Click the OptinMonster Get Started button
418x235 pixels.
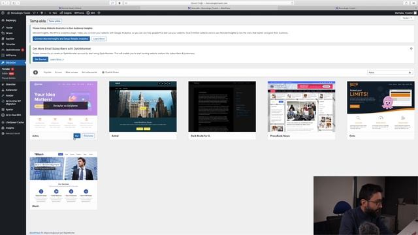[x=40, y=59]
